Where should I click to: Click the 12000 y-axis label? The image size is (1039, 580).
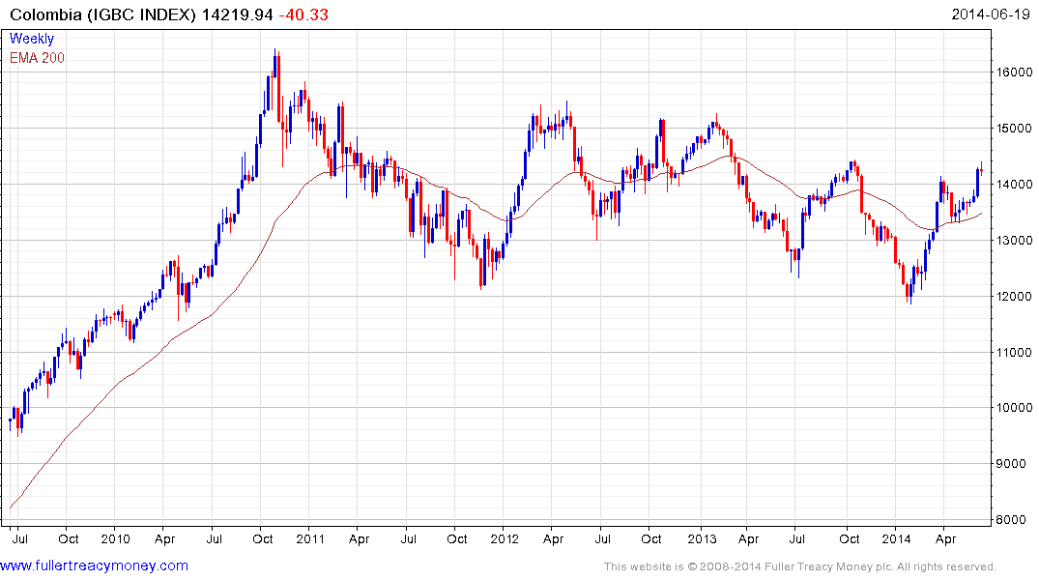(1014, 297)
